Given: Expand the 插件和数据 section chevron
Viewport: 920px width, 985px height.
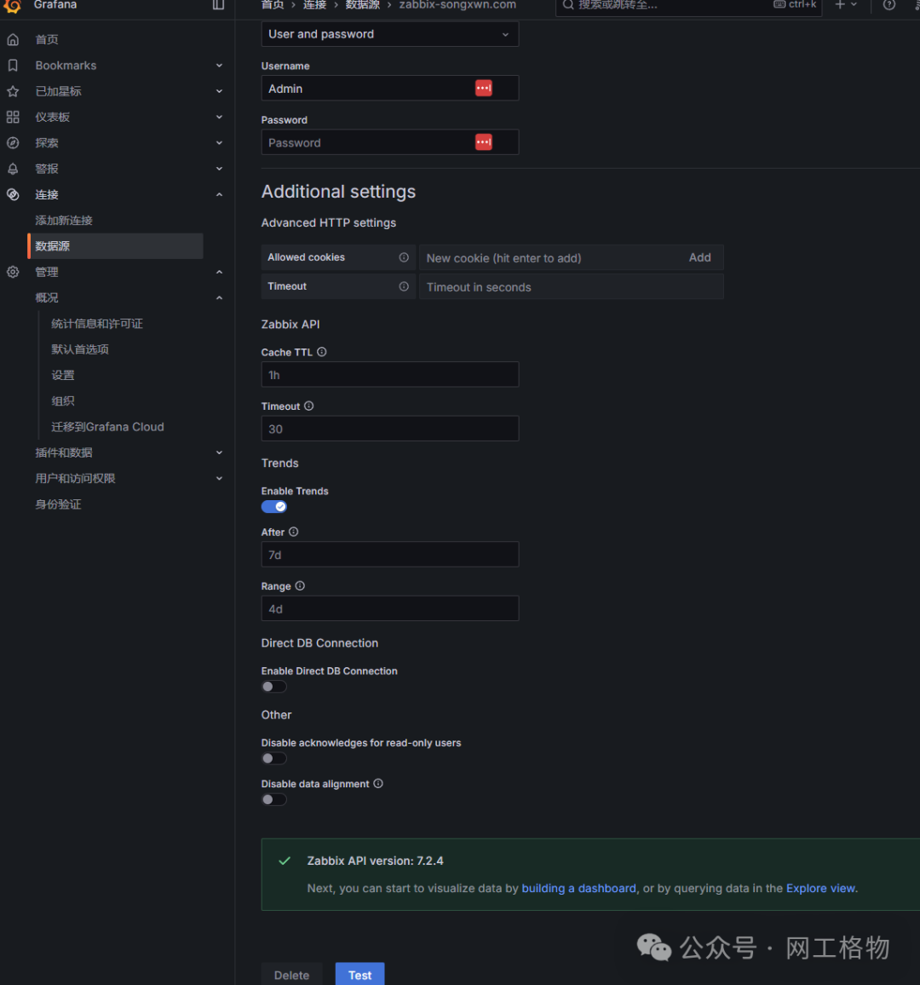Looking at the screenshot, I should point(219,452).
